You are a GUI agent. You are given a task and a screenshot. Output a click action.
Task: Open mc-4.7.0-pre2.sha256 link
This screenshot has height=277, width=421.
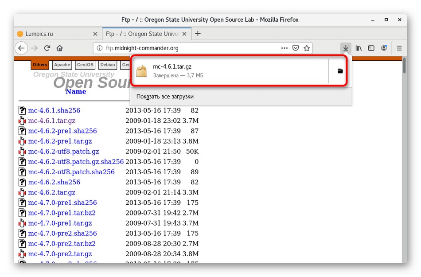pos(62,233)
